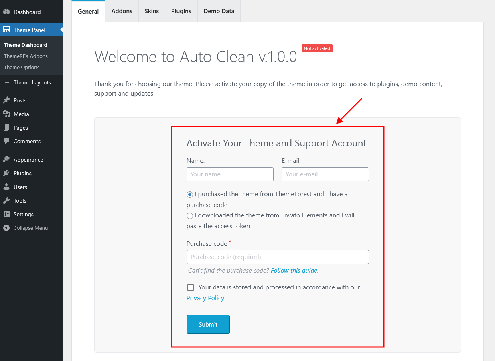
Task: Click the Dashboard gauge icon
Action: click(x=6, y=12)
